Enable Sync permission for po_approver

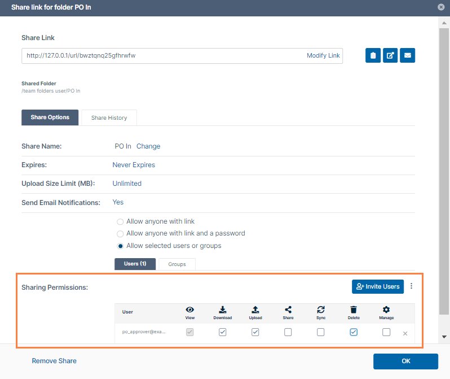(x=321, y=333)
